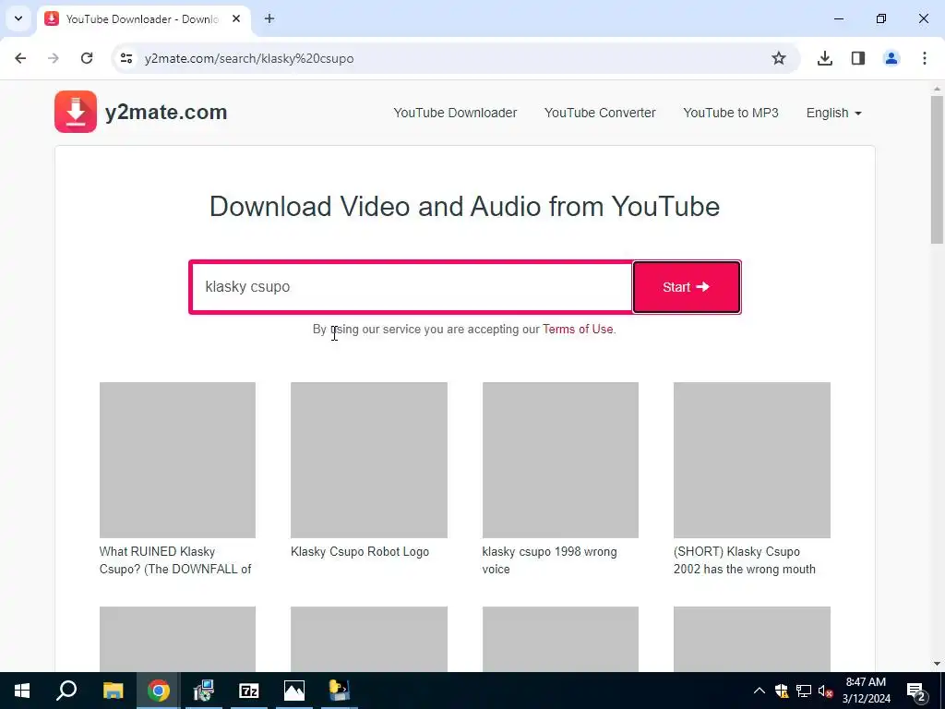Open Chrome downloads icon

pyautogui.click(x=824, y=58)
